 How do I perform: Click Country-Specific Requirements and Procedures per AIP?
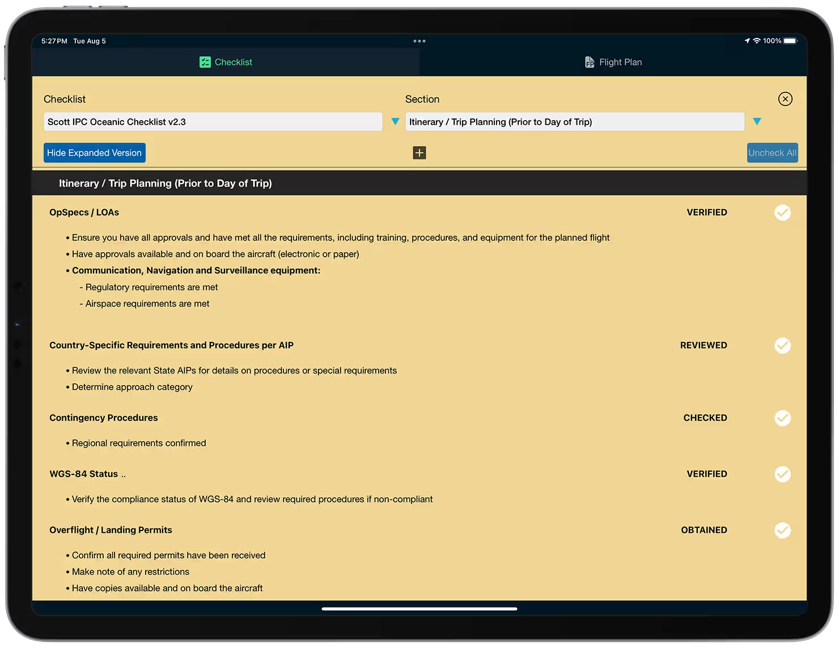pos(171,345)
